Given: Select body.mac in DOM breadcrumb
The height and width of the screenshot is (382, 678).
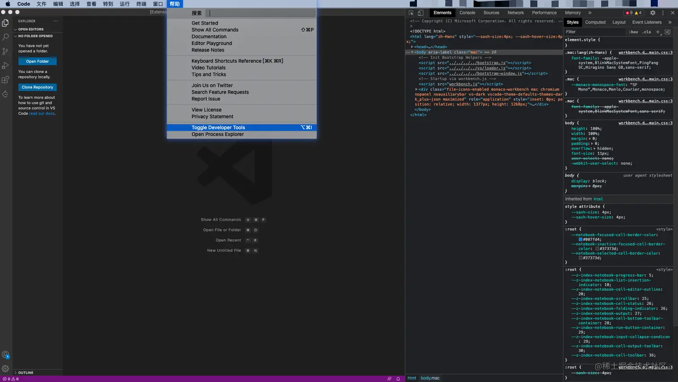Looking at the screenshot, I should point(430,378).
